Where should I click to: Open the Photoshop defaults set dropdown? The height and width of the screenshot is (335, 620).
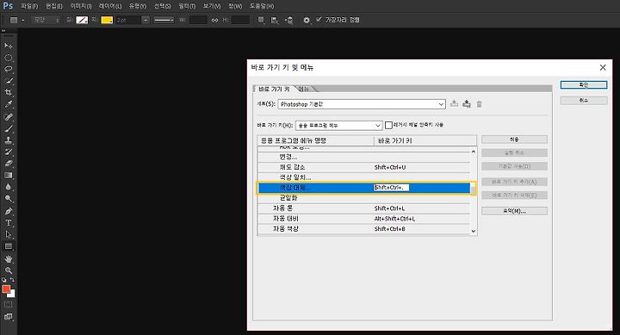[362, 104]
